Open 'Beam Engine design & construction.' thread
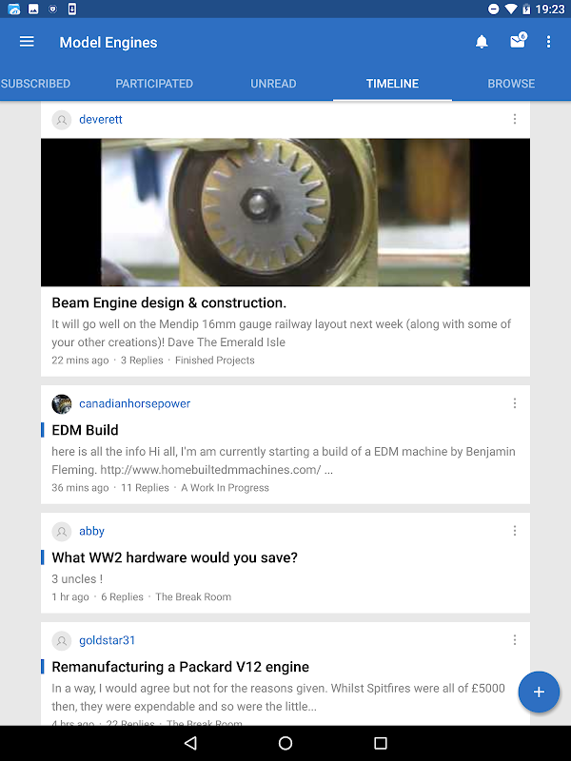The height and width of the screenshot is (761, 571). click(x=169, y=302)
